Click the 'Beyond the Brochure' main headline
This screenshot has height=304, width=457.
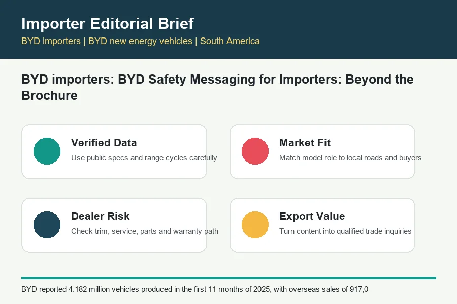(x=217, y=87)
